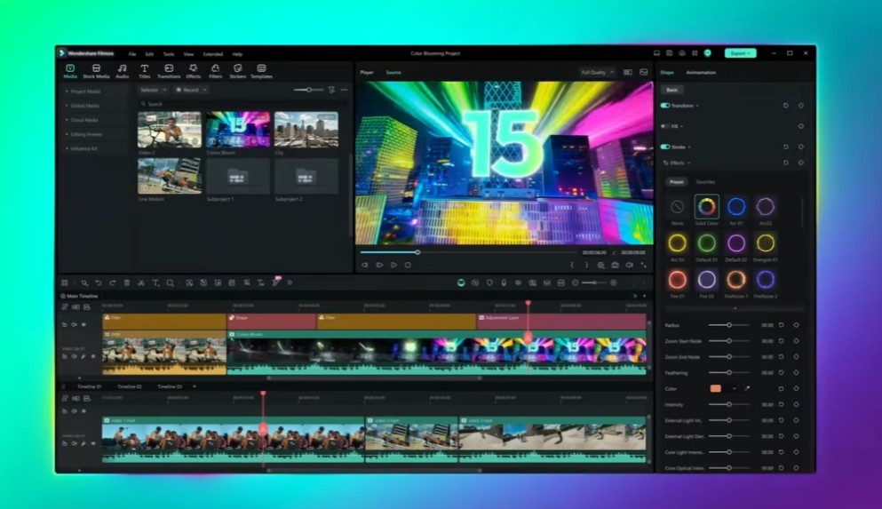
Task: Click the undo arrow in the timeline toolbar
Action: 99,282
